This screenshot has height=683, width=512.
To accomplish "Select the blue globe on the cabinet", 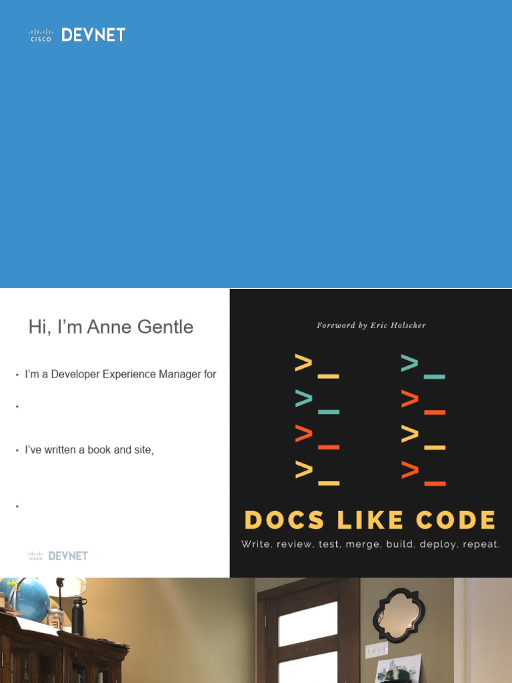I will pos(25,599).
